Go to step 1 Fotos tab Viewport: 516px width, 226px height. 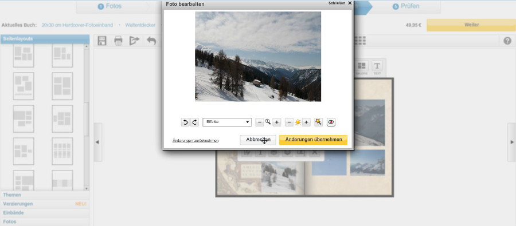pos(110,6)
